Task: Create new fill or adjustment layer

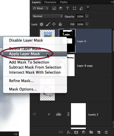Action: tap(84, 132)
